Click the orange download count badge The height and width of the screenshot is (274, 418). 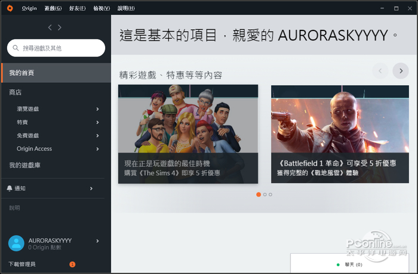pos(72,264)
